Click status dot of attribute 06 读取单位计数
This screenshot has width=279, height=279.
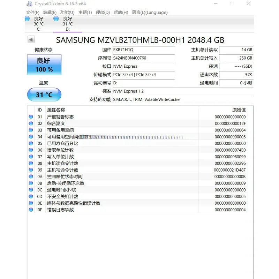tap(31, 150)
